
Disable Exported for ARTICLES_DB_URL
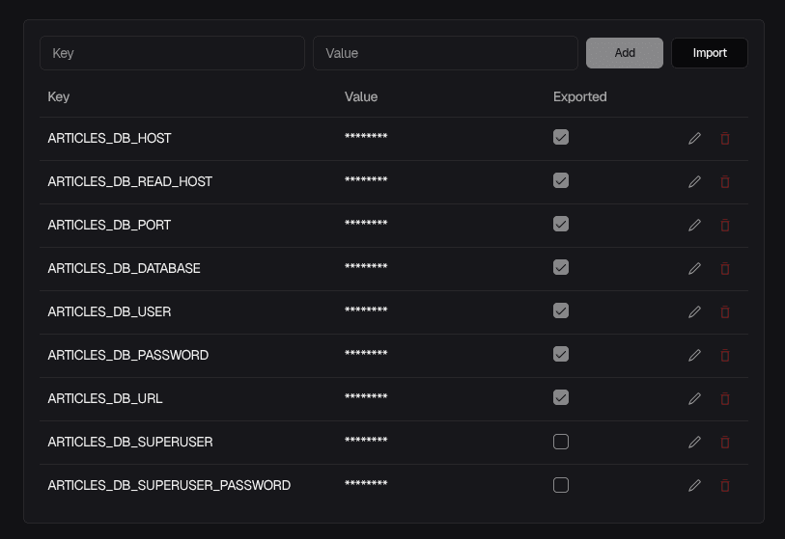tap(561, 398)
